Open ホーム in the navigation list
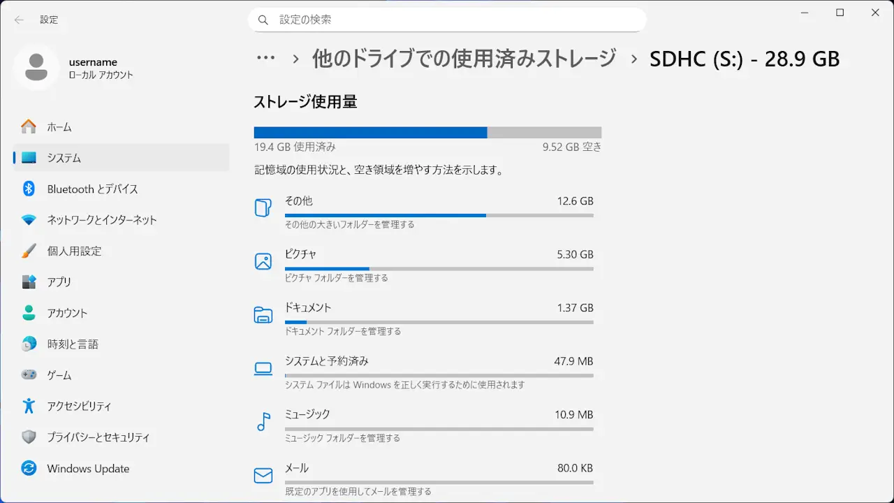894x503 pixels. pyautogui.click(x=59, y=127)
